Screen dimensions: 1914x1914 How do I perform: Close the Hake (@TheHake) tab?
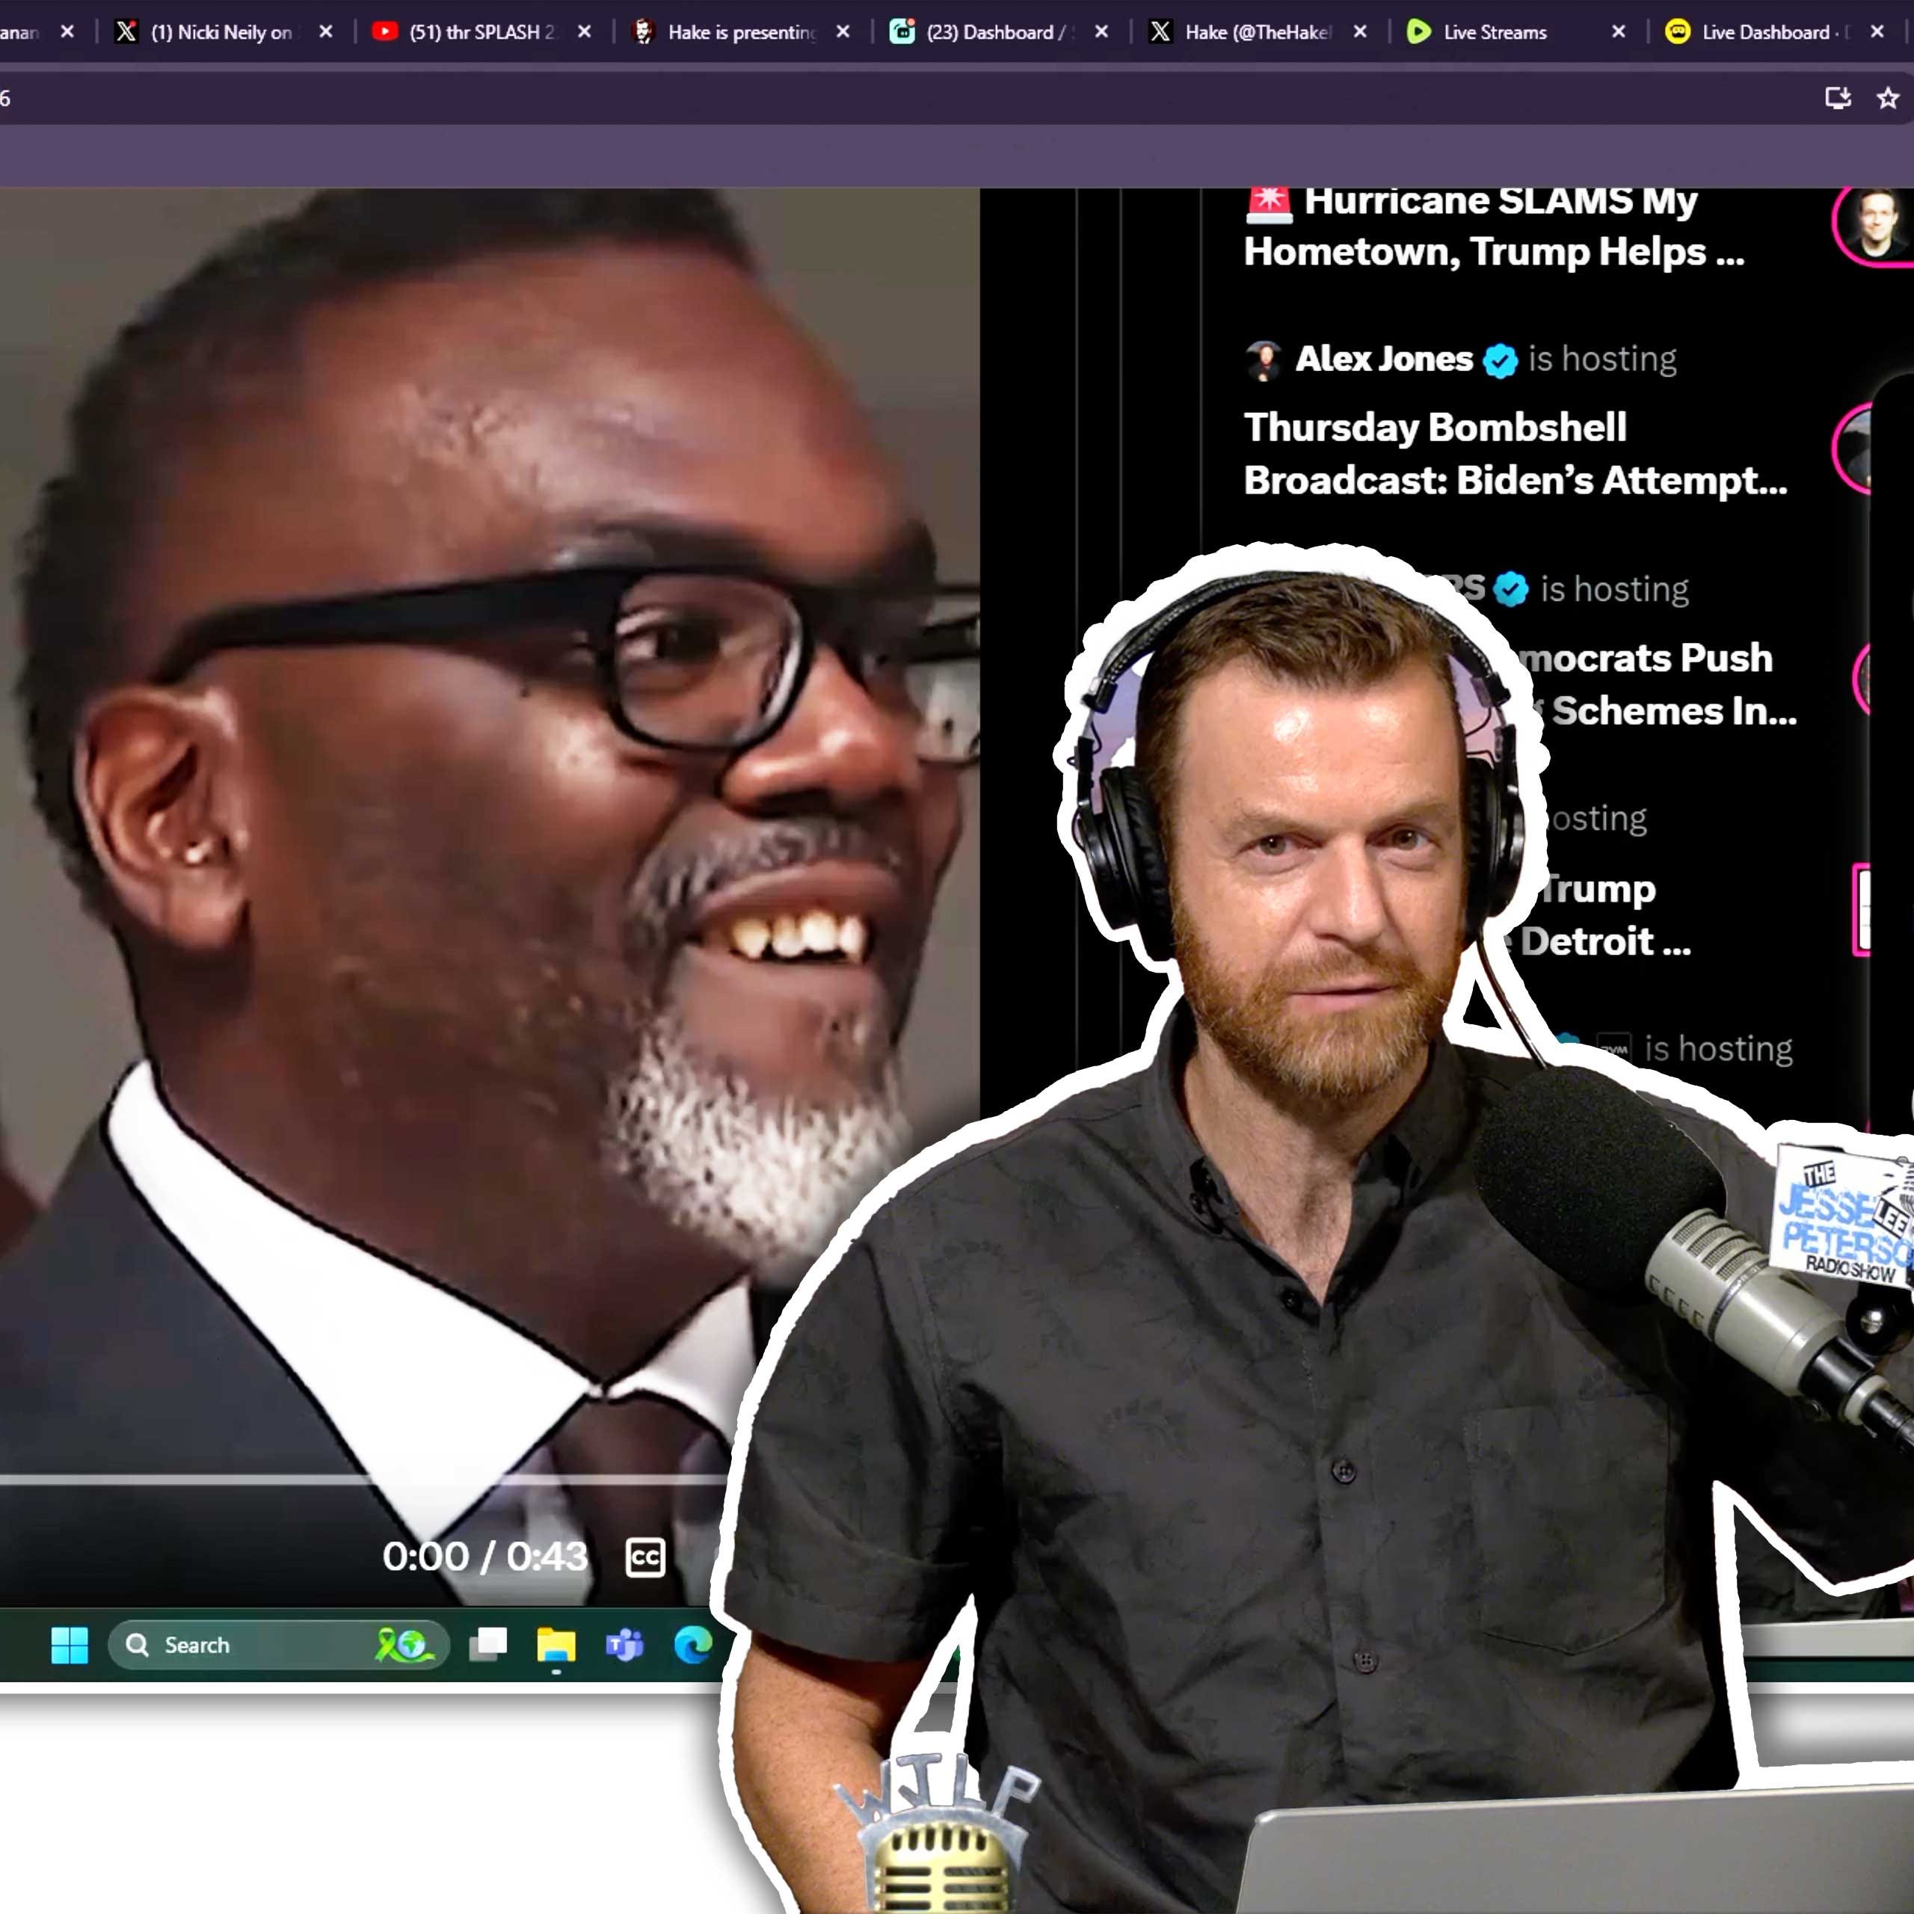[x=1360, y=31]
